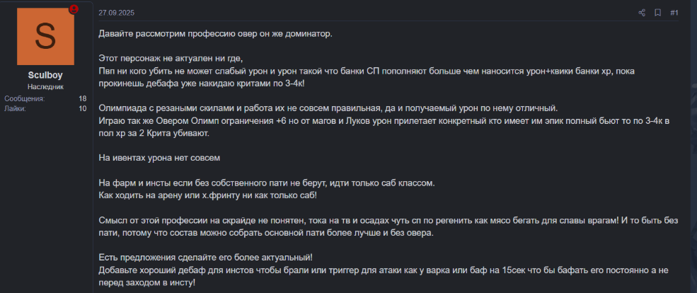
Task: Click the user title "Наследник"
Action: pyautogui.click(x=45, y=86)
